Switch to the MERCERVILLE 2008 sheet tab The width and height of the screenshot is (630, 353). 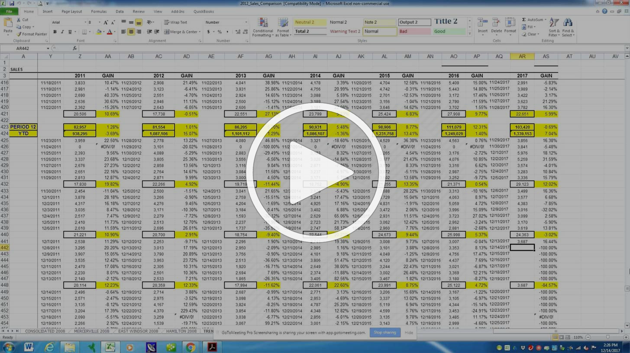tap(91, 331)
